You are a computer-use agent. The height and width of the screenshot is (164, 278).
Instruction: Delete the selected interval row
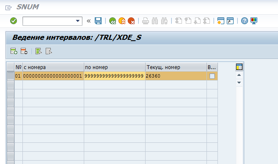pos(24,51)
